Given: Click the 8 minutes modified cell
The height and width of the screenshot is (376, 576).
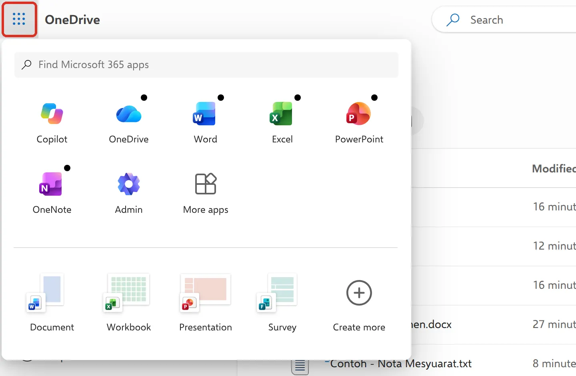Looking at the screenshot, I should 554,363.
